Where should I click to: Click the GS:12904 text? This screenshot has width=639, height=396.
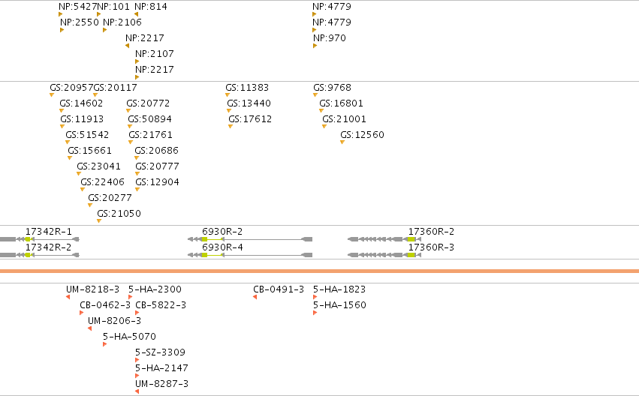coord(157,182)
